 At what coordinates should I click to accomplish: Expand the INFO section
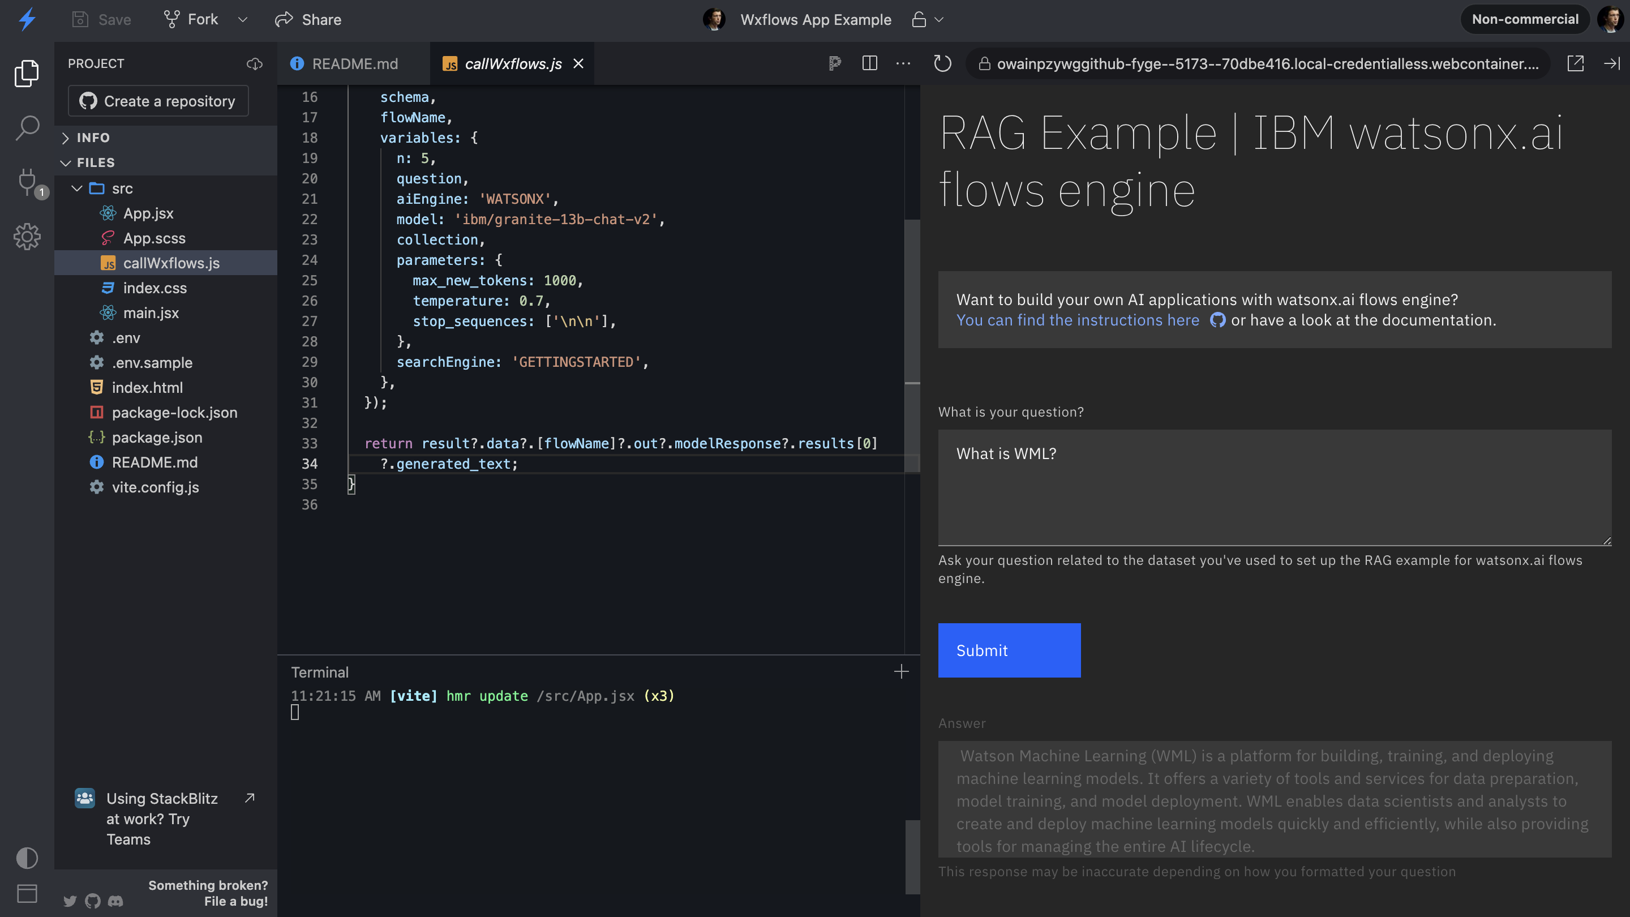(x=66, y=138)
